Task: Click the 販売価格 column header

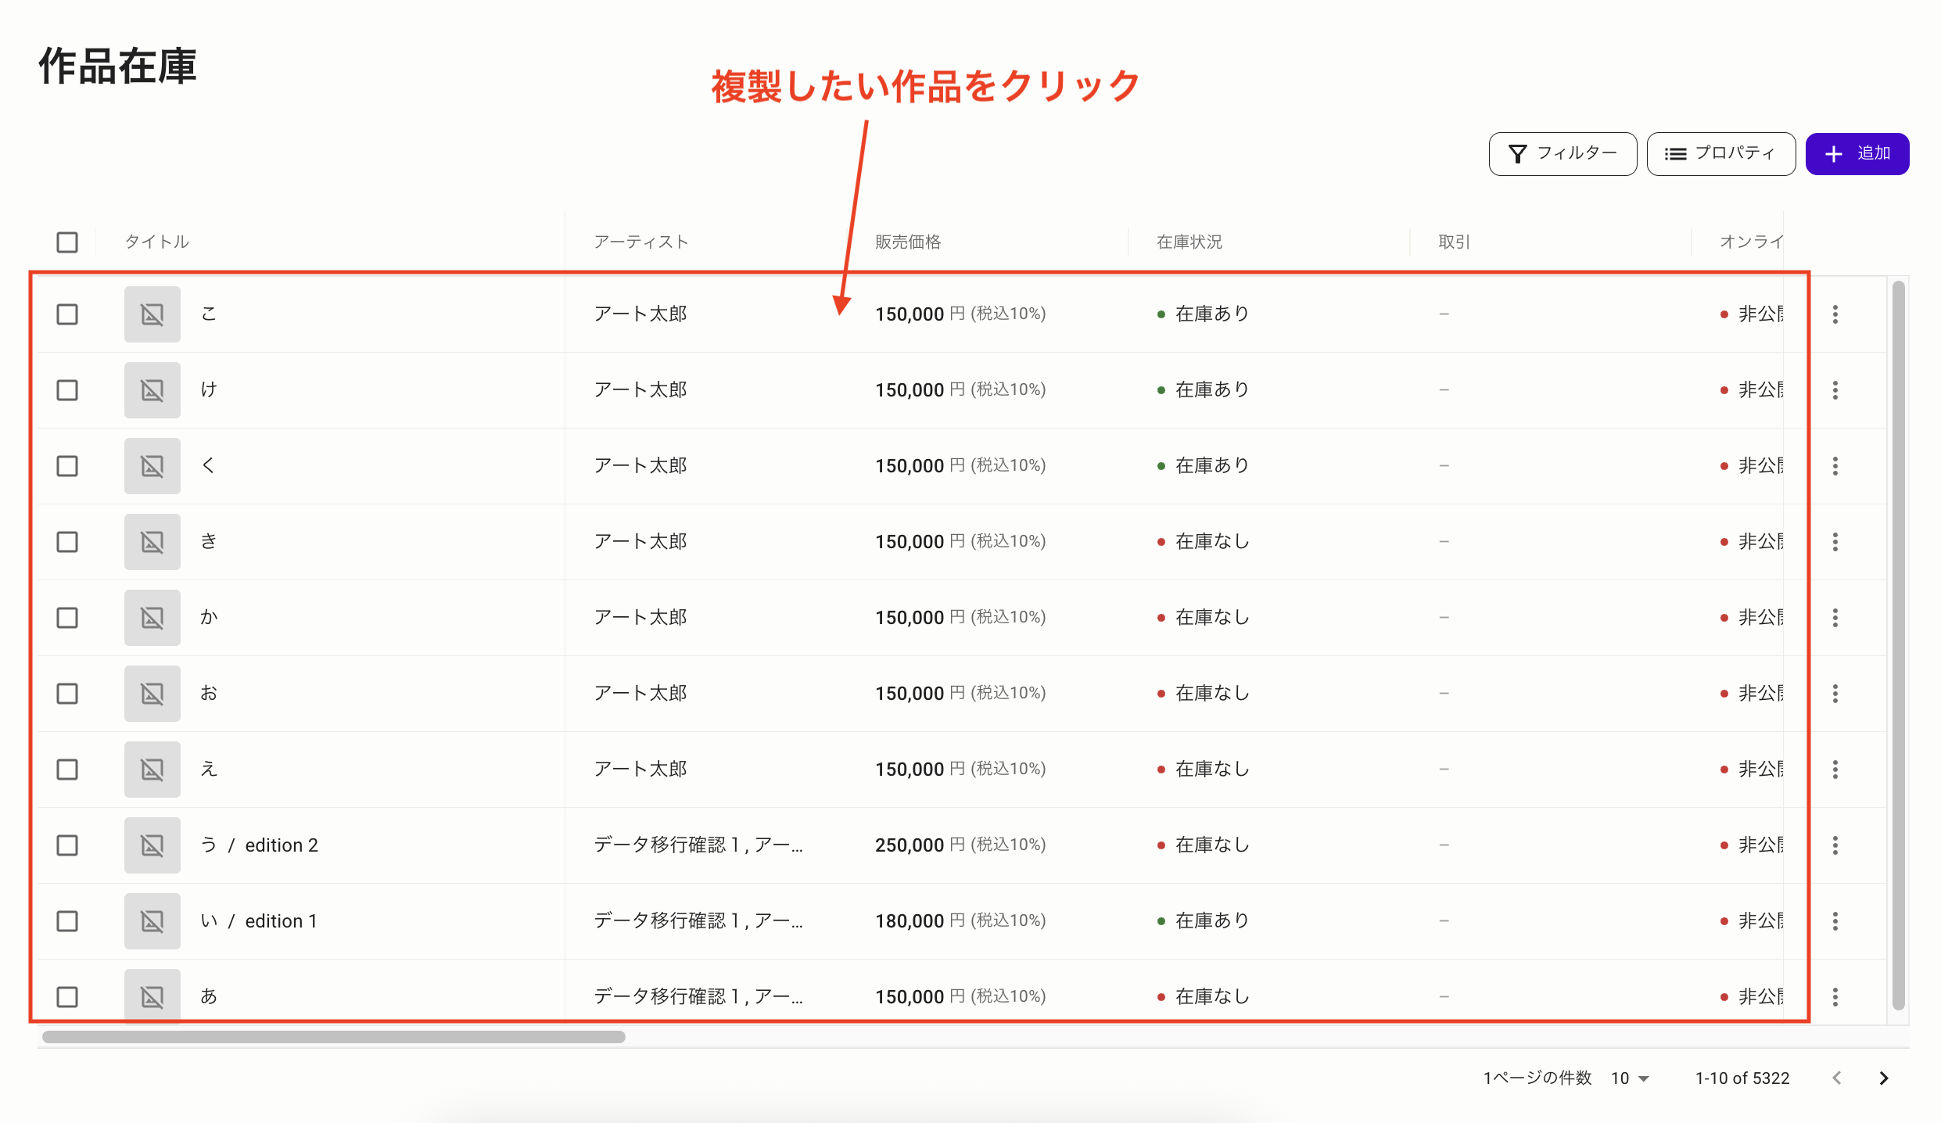Action: click(x=908, y=242)
